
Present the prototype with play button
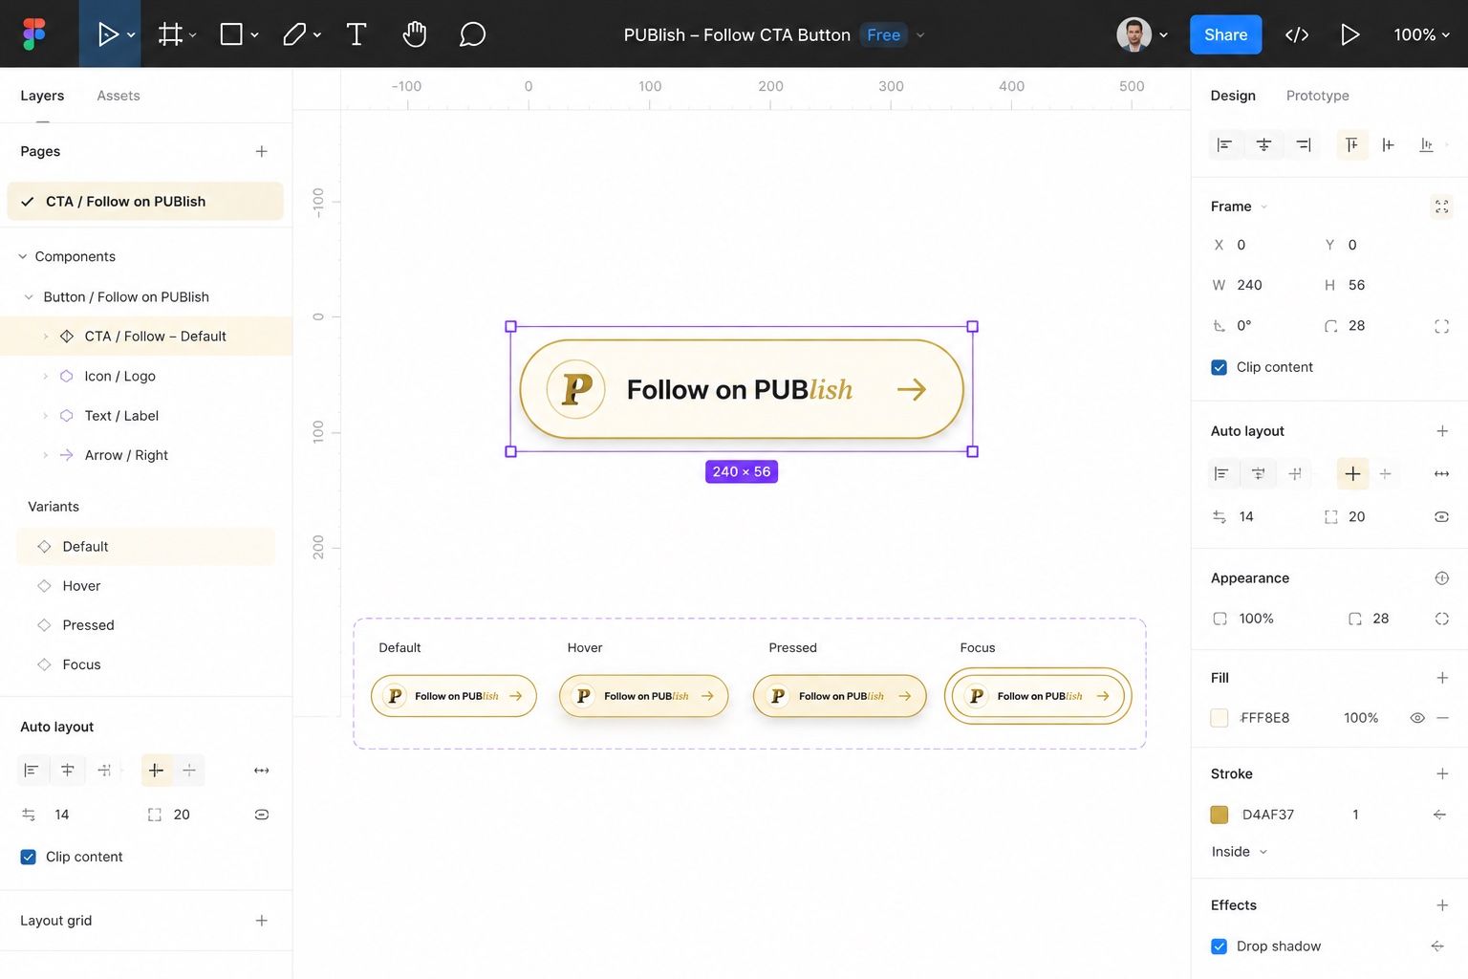(1349, 34)
